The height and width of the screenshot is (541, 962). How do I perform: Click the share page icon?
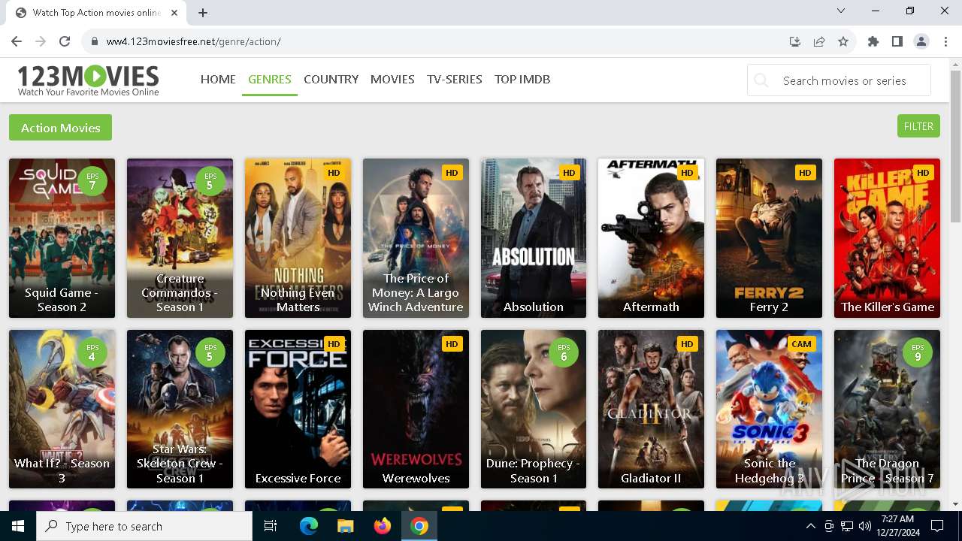point(819,41)
